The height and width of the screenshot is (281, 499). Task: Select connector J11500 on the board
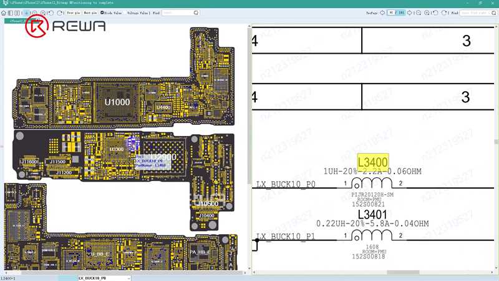[57, 162]
